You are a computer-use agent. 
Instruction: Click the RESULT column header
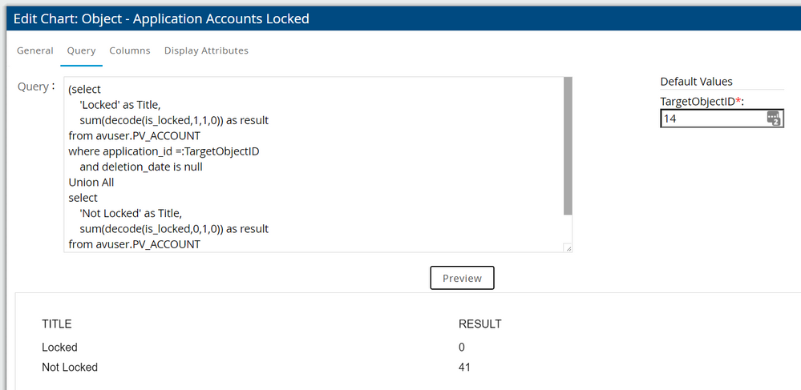479,324
